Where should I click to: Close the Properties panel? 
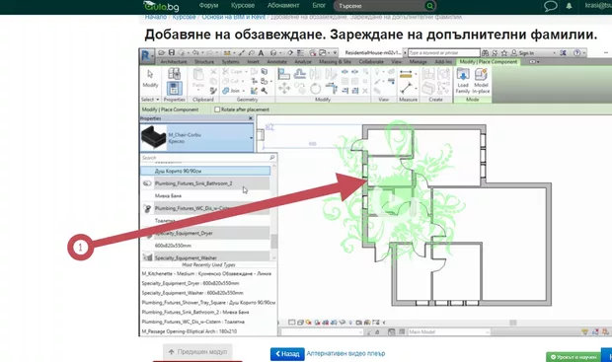[251, 118]
